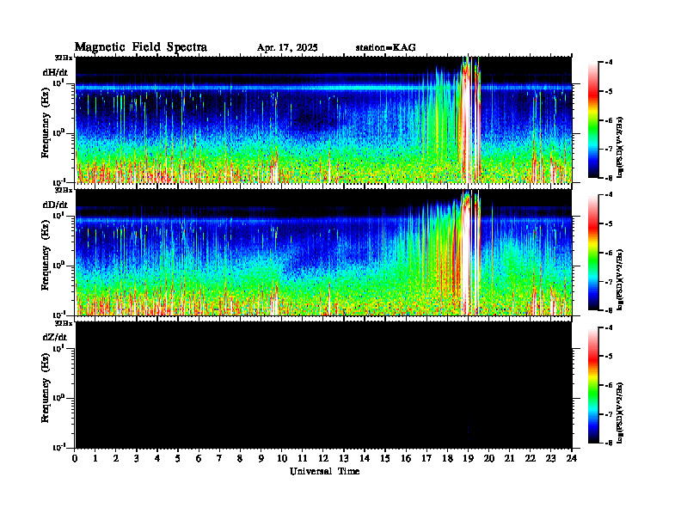Click the dH/dt color scale bar
The width and height of the screenshot is (681, 526).
592,120
